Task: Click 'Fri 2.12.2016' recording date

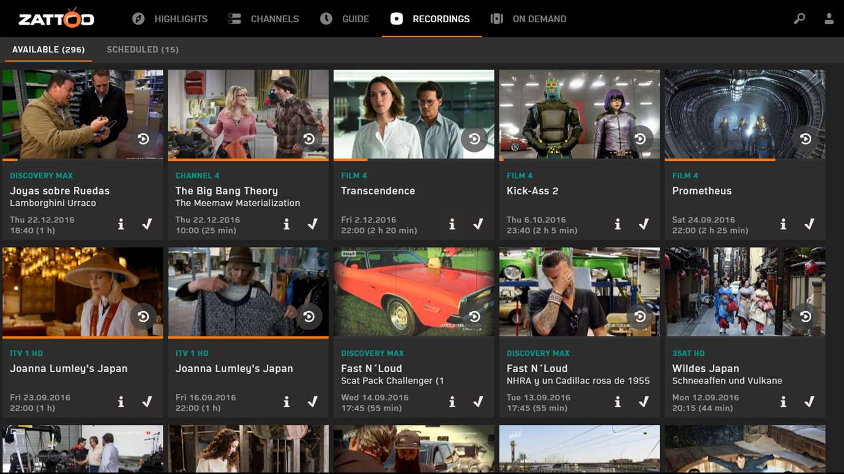Action: 369,220
